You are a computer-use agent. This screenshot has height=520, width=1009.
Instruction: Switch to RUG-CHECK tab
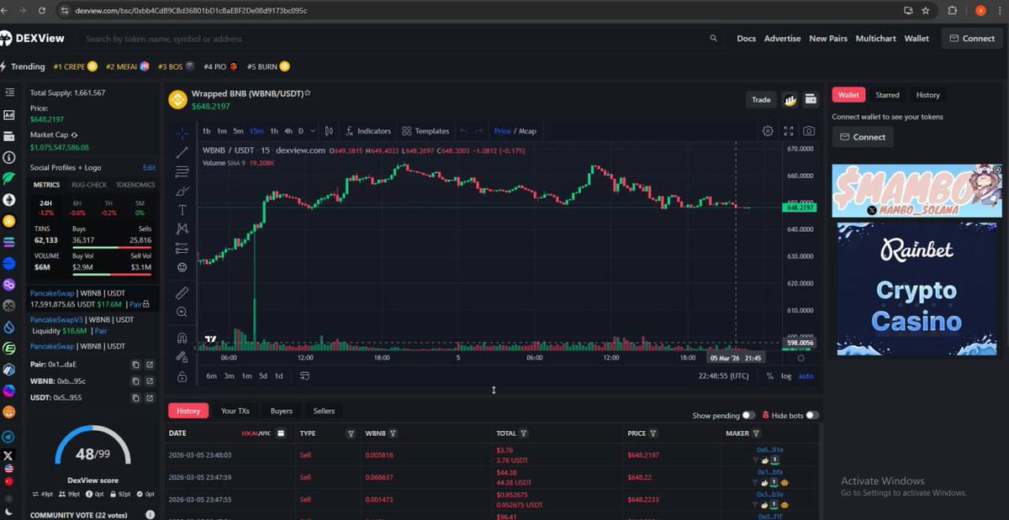click(x=89, y=185)
